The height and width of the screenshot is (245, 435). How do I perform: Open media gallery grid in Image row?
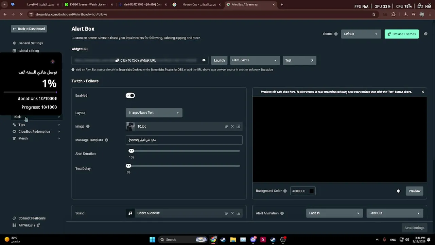click(x=238, y=126)
